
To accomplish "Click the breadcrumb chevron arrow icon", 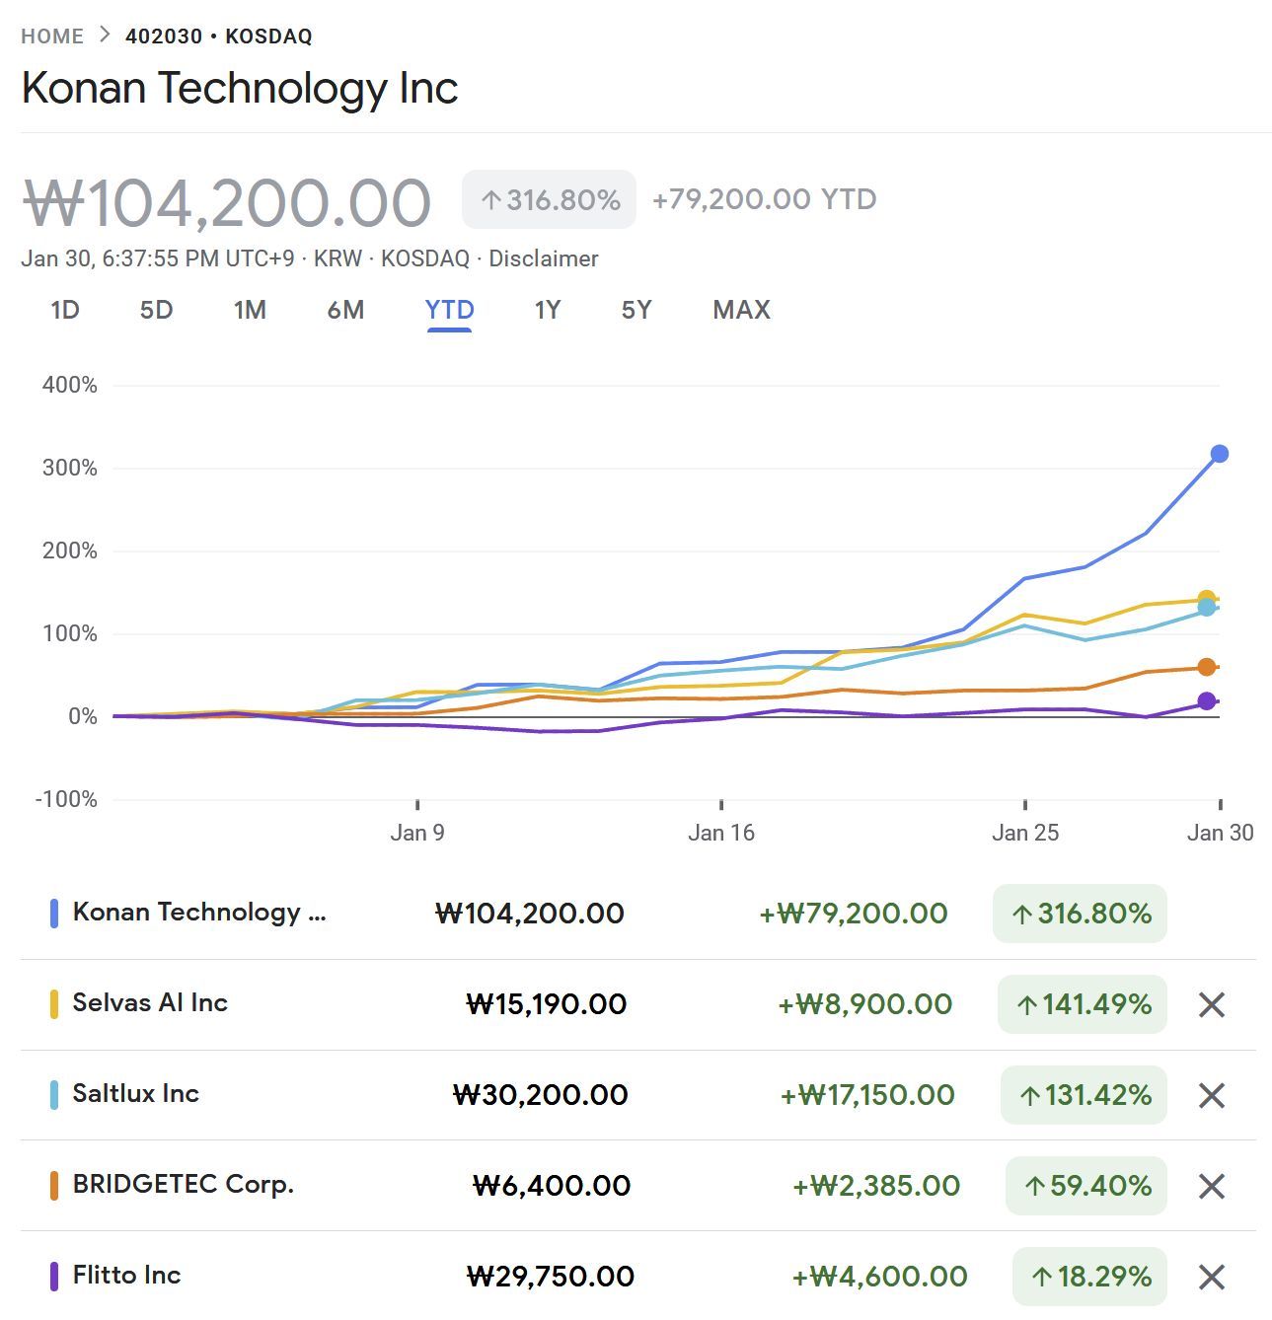I will (105, 36).
